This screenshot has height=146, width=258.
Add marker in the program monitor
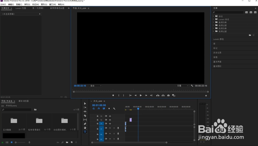pos(113,96)
